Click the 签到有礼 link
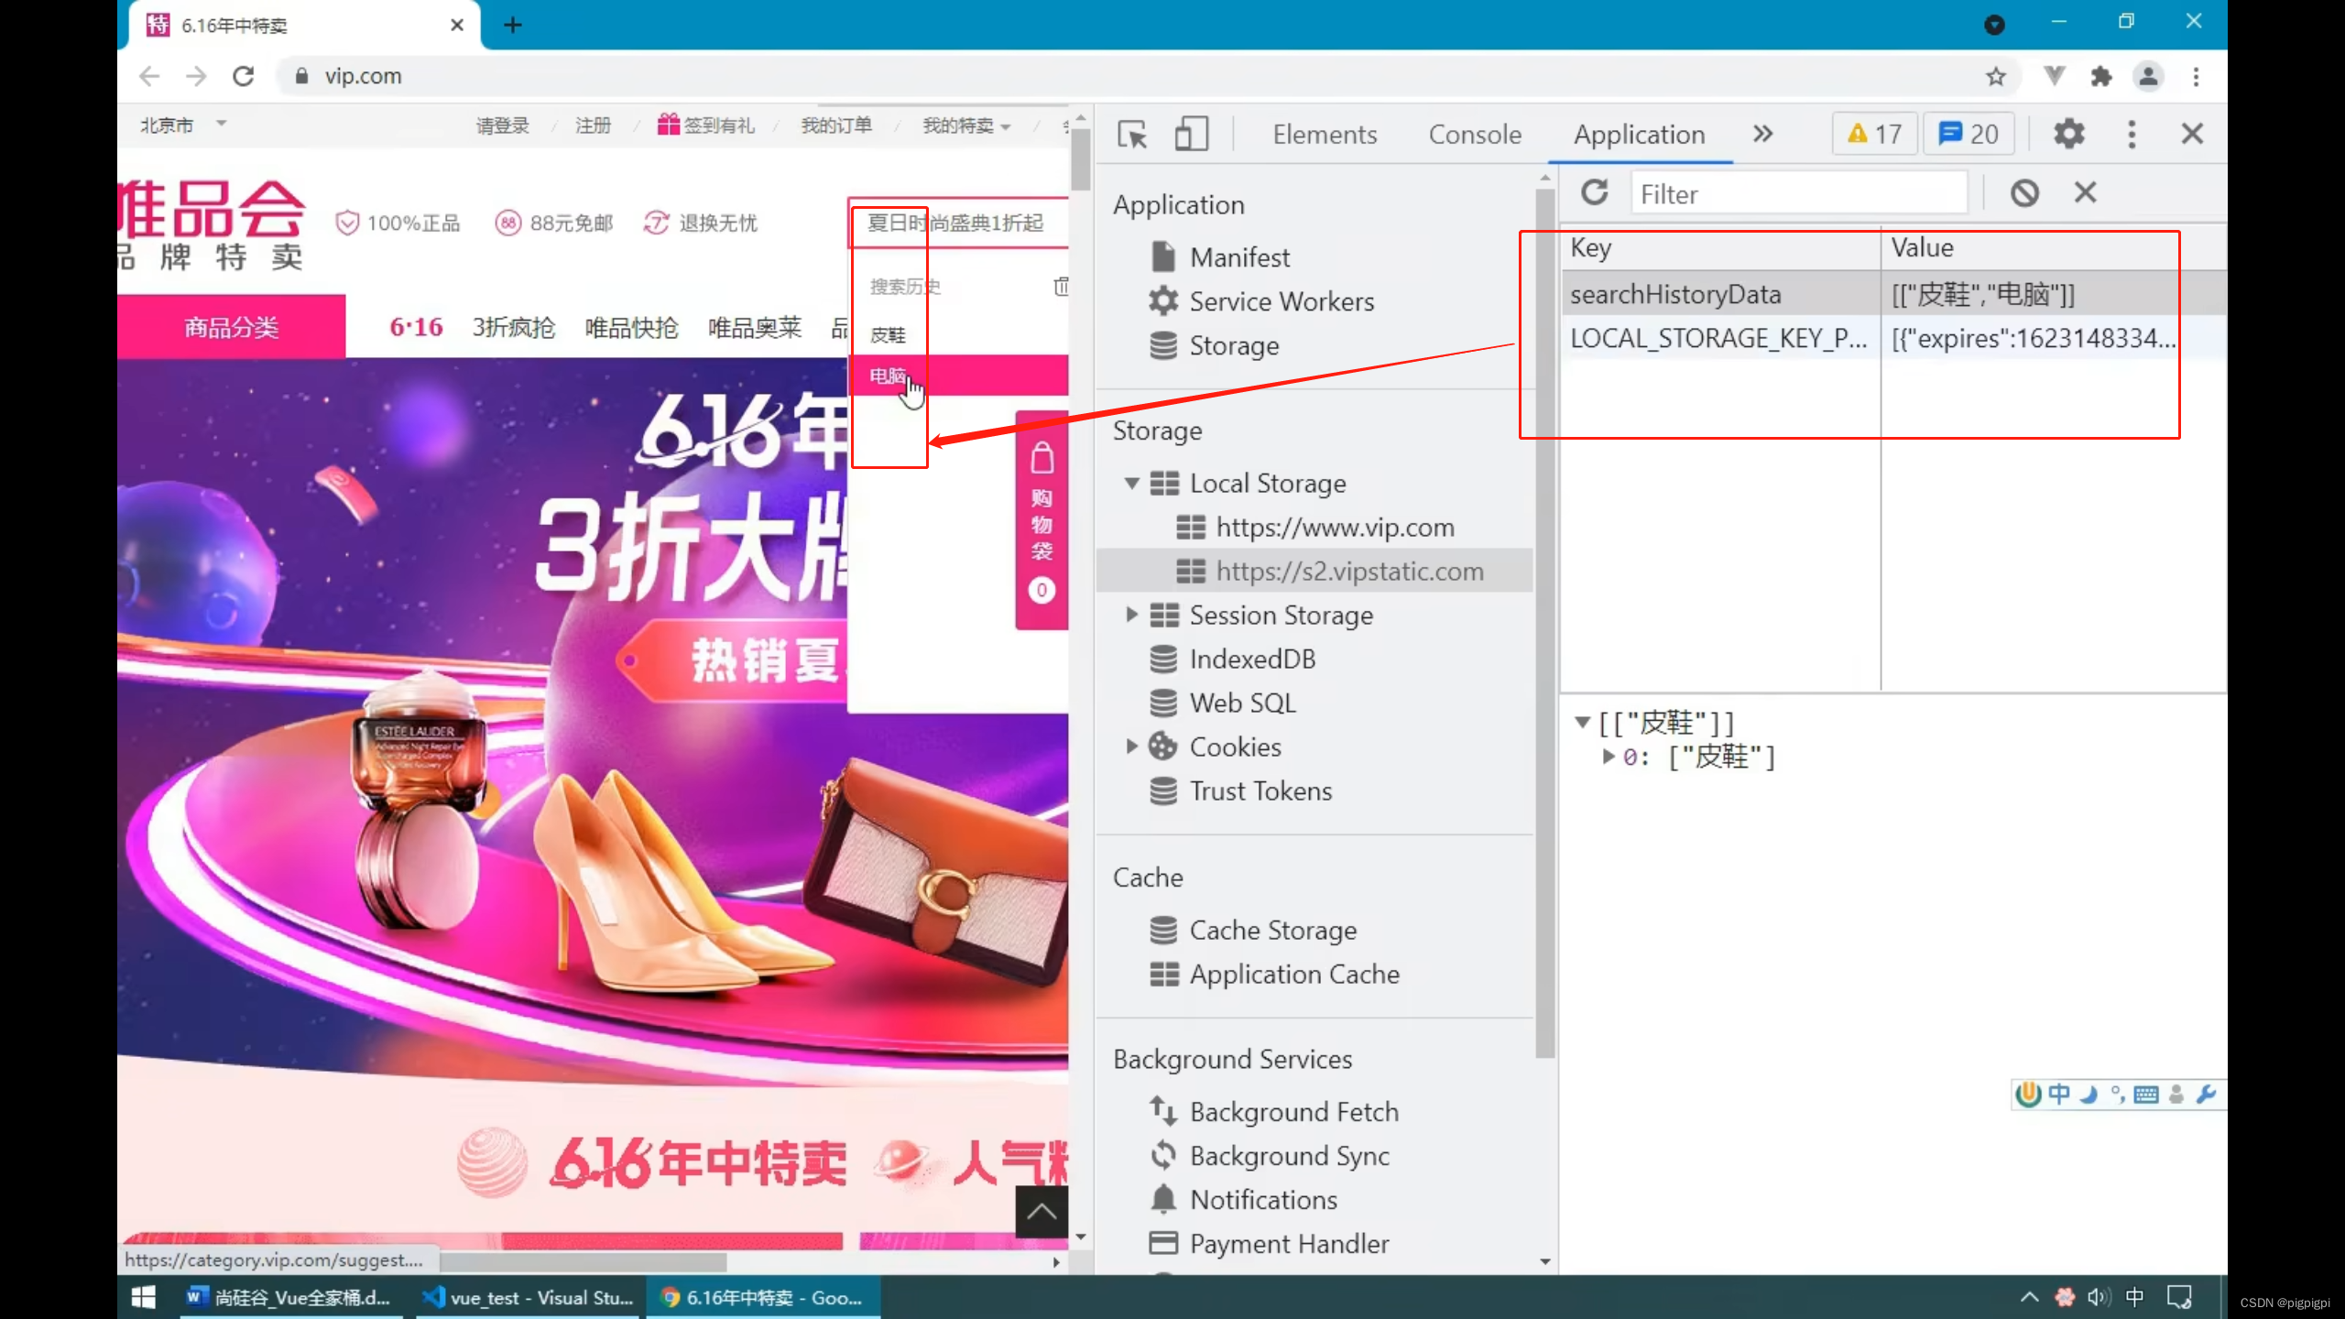The image size is (2345, 1319). pyautogui.click(x=705, y=125)
